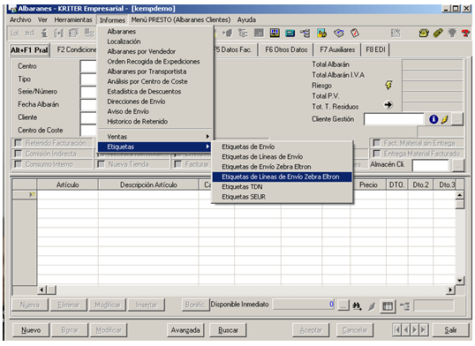This screenshot has width=475, height=346.
Task: Open the Cliente Gestión lookup button
Action: coord(456,119)
